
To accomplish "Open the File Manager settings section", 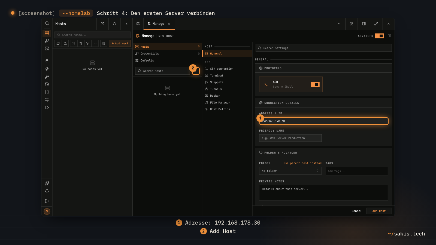I will pos(227,103).
